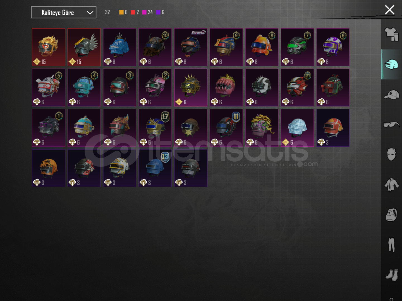Open the boots category in the sidebar
Screen dimensions: 402x301
click(x=391, y=275)
